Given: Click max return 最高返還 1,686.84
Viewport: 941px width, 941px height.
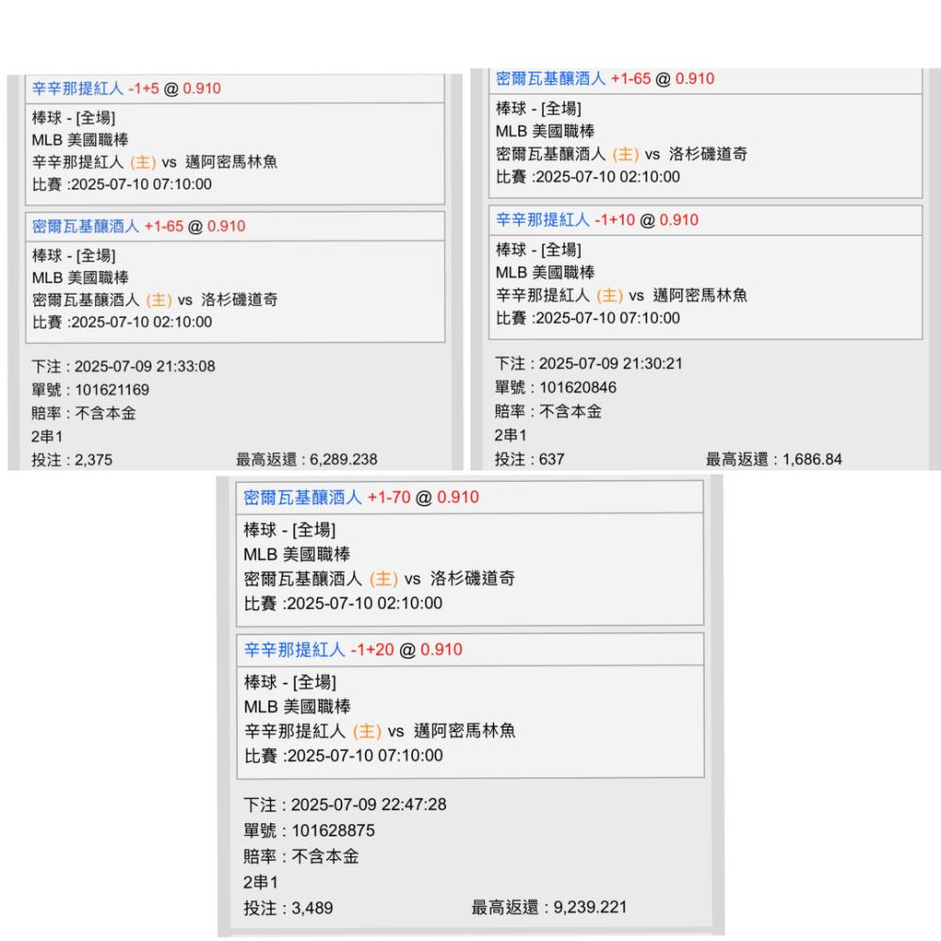Looking at the screenshot, I should point(774,460).
